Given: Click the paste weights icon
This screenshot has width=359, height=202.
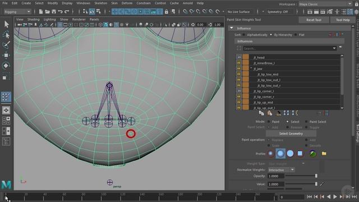Looking at the screenshot, I should pyautogui.click(x=270, y=113).
